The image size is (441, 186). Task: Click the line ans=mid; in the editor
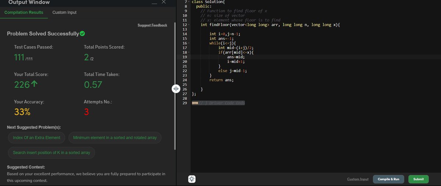[x=236, y=57]
